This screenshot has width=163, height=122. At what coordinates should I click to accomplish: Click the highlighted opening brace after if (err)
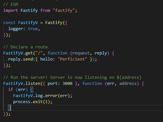(32, 90)
